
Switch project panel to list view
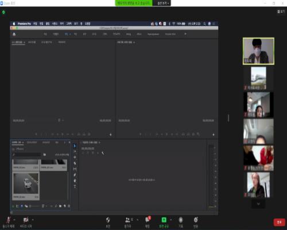[17, 206]
